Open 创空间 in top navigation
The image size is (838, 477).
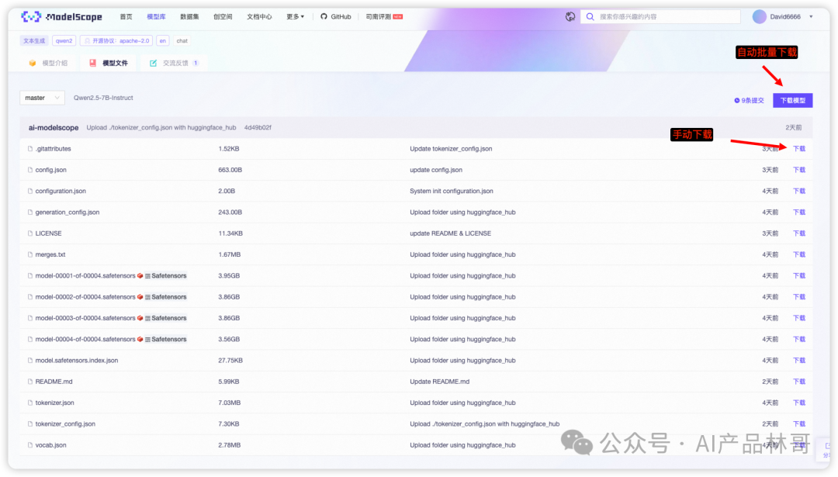(223, 16)
